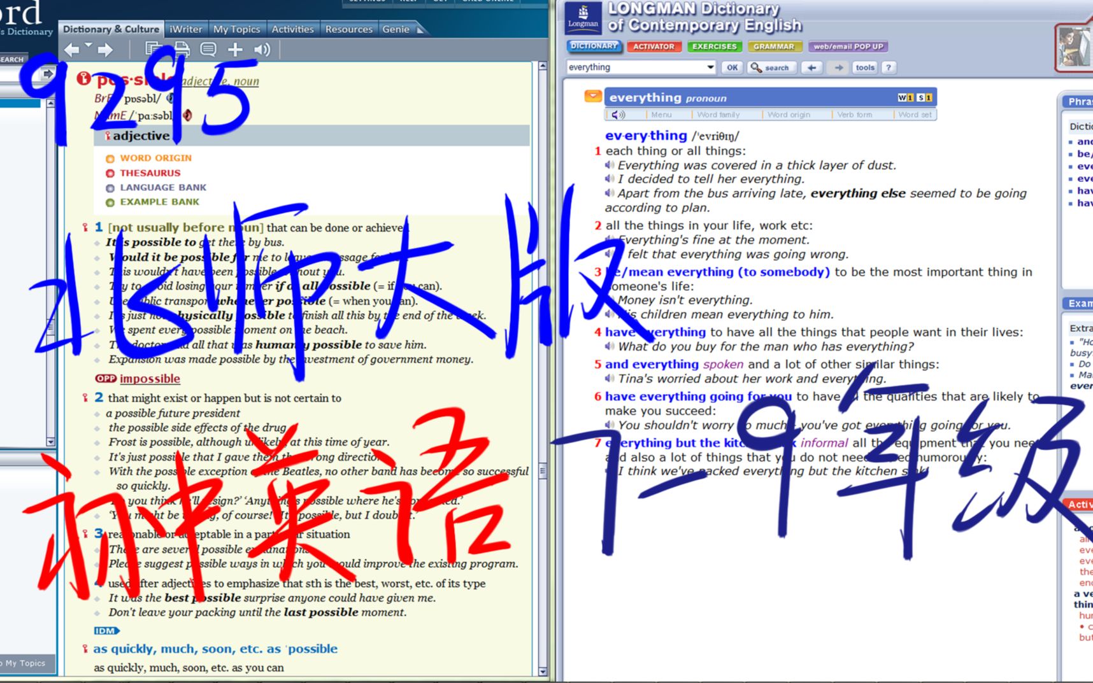The width and height of the screenshot is (1093, 683).
Task: Click the Oxford entry scrollbar down arrow
Action: 543,672
